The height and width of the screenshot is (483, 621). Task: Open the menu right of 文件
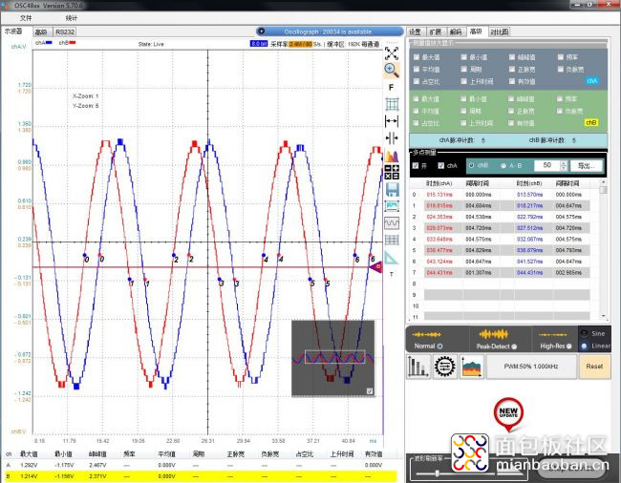72,18
